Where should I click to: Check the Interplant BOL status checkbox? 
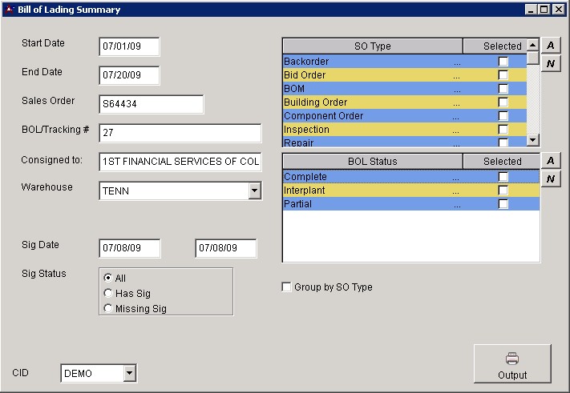click(503, 190)
